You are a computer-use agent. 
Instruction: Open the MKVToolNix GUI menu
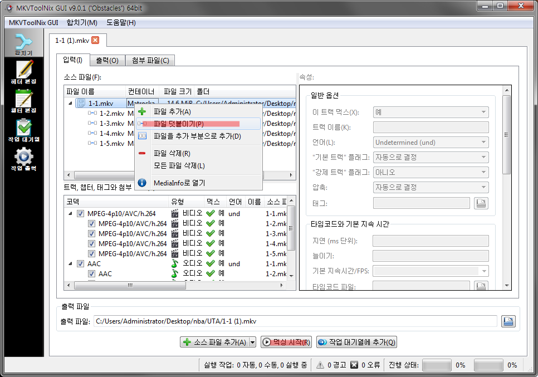[33, 23]
